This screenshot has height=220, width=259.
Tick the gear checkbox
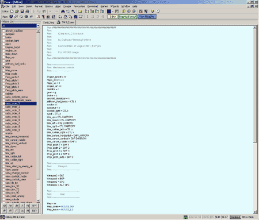pos(3,60)
